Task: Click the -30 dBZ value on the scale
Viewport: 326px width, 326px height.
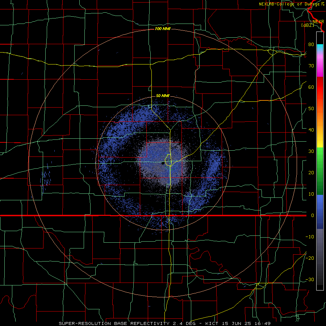Action: click(x=310, y=279)
